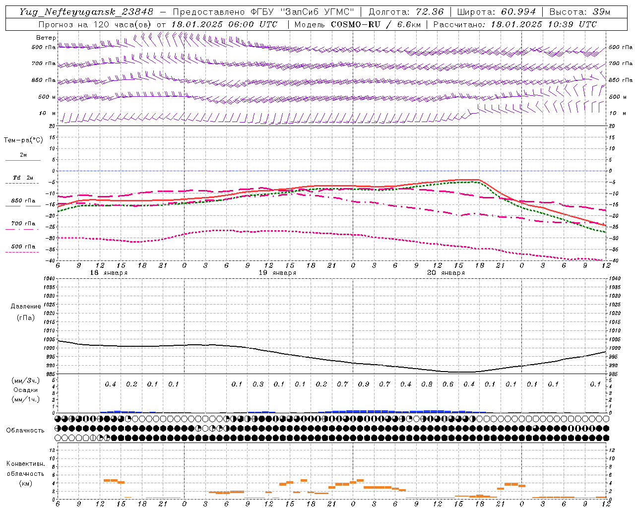Click the model name COSMO-RU / 6.6км
This screenshot has height=508, width=635.
375,24
